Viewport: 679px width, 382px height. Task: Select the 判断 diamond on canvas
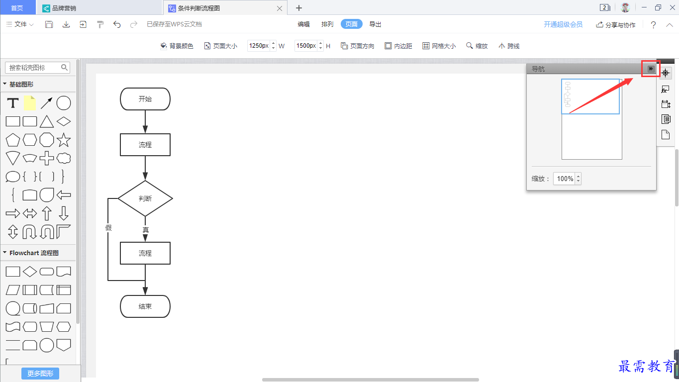[145, 198]
